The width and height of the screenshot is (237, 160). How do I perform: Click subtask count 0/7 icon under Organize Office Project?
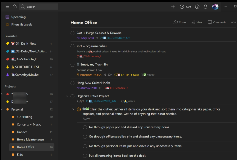pos(80,101)
